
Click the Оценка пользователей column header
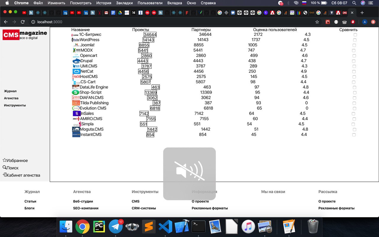click(x=275, y=30)
